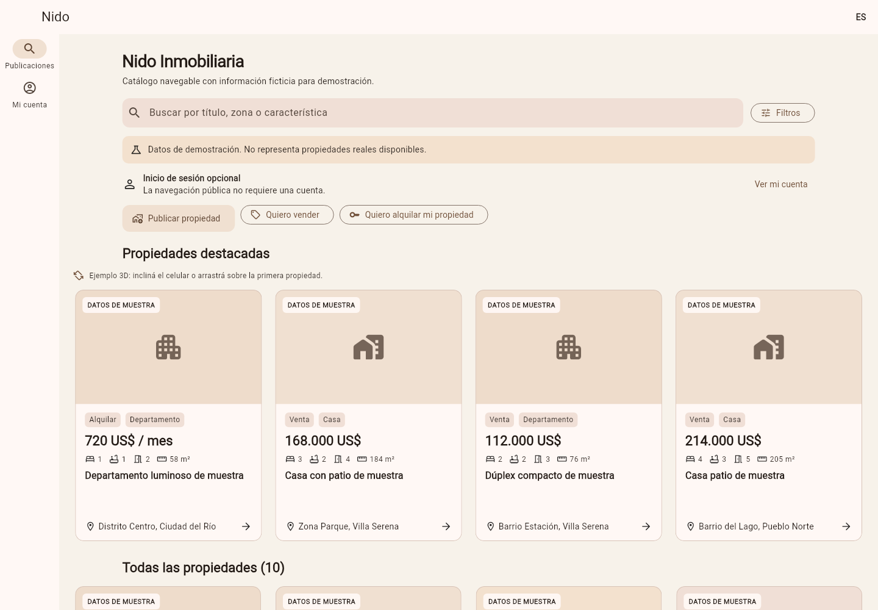Click location pin beside Barrio Estación
The image size is (878, 610).
click(x=490, y=526)
